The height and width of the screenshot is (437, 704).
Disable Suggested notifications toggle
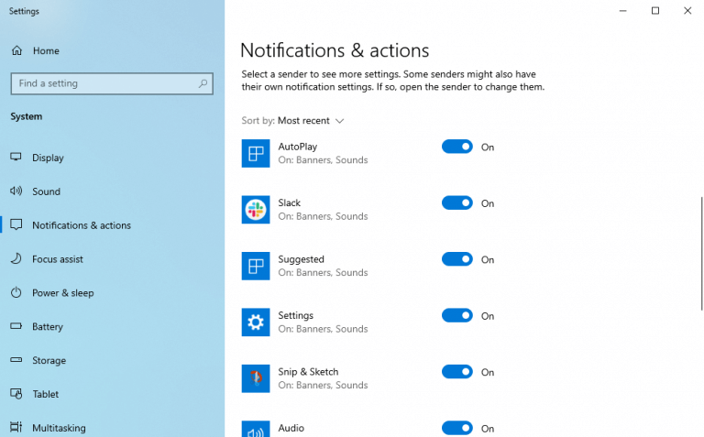457,259
